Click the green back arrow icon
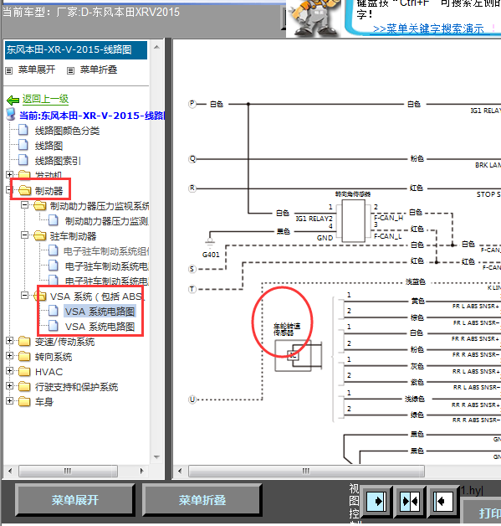 coord(13,100)
